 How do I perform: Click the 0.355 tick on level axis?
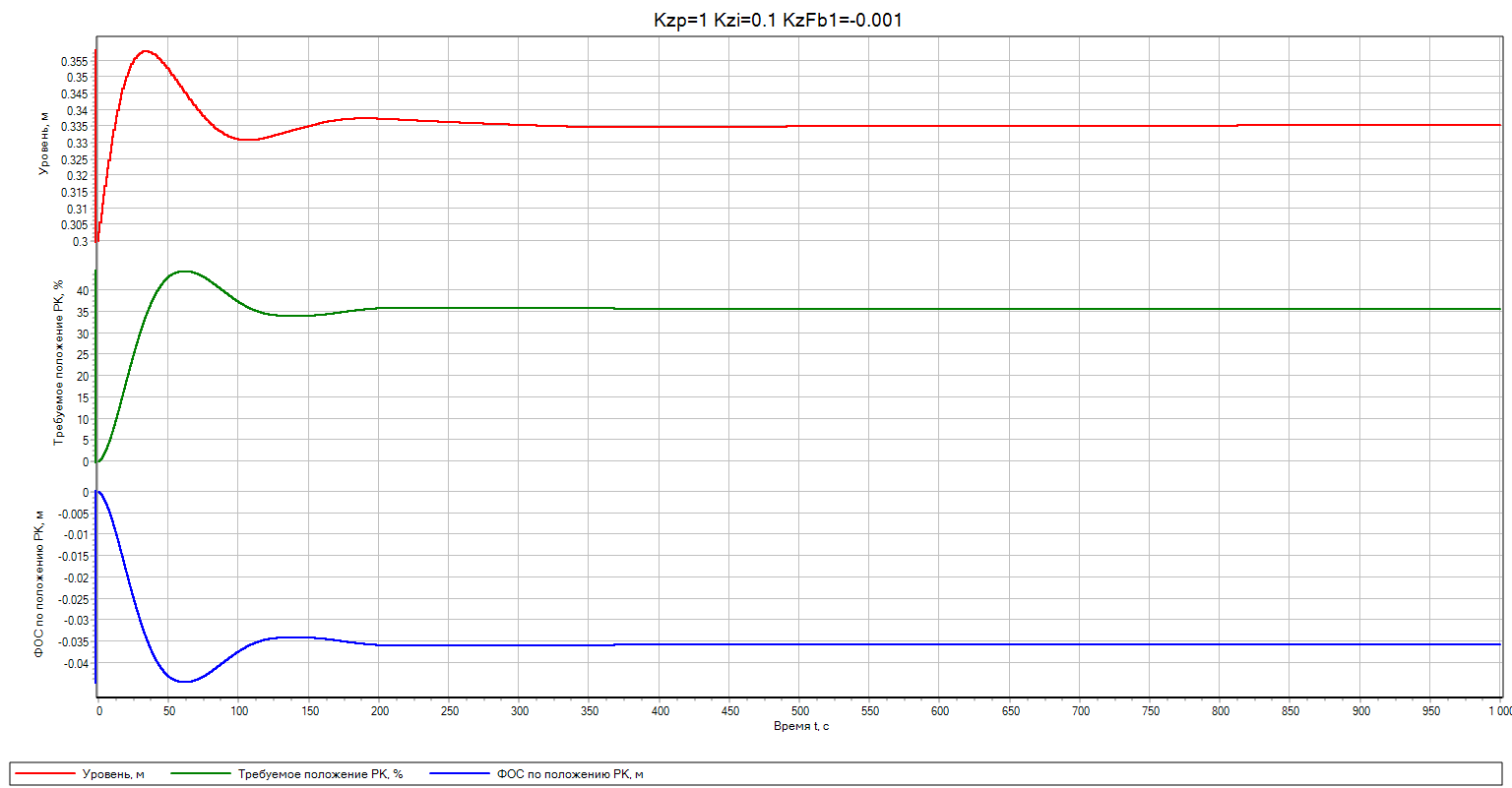[x=74, y=61]
